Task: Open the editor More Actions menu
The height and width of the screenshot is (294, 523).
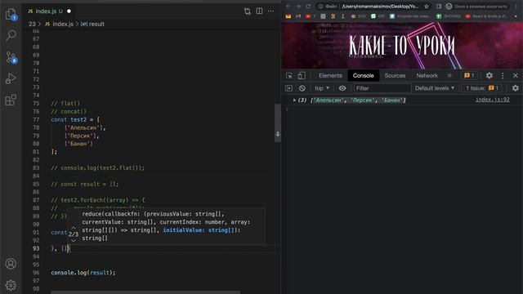Action: click(270, 11)
